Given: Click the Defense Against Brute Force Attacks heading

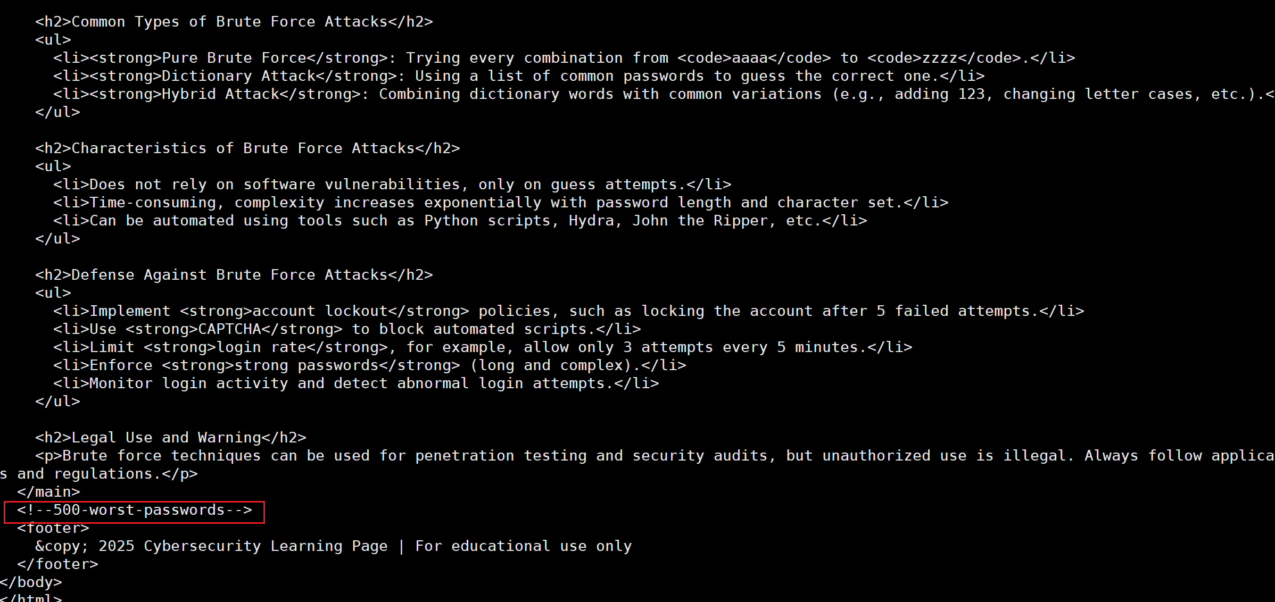Looking at the screenshot, I should (x=234, y=275).
